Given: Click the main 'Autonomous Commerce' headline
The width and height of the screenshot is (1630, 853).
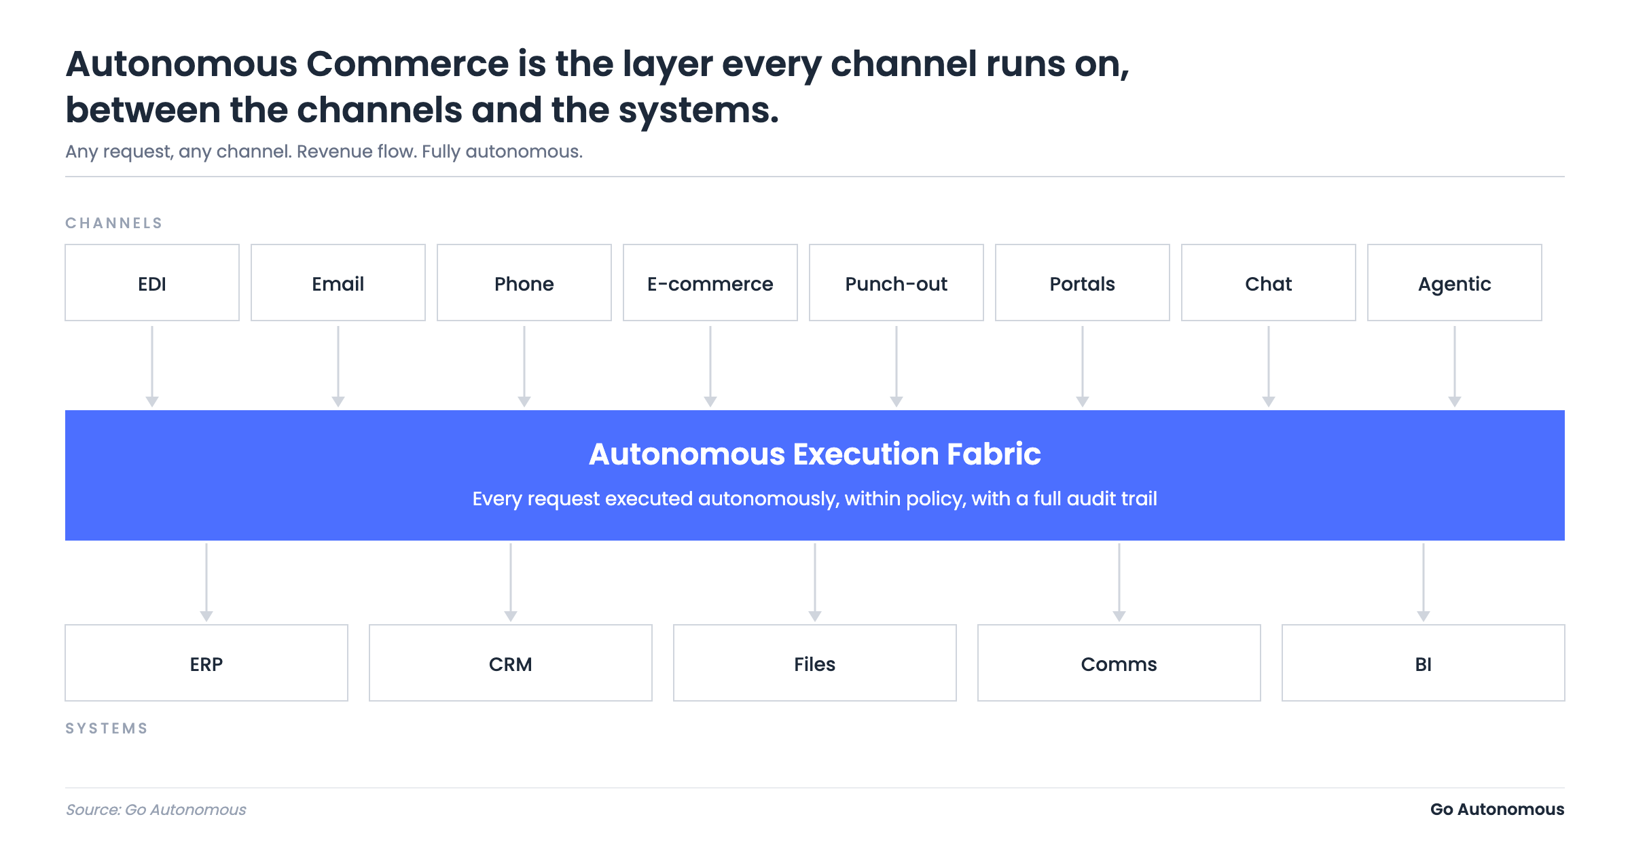Looking at the screenshot, I should click(597, 87).
